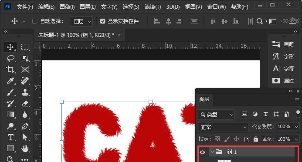This screenshot has width=302, height=162.
Task: Select the Eyedropper tool
Action: point(10,81)
